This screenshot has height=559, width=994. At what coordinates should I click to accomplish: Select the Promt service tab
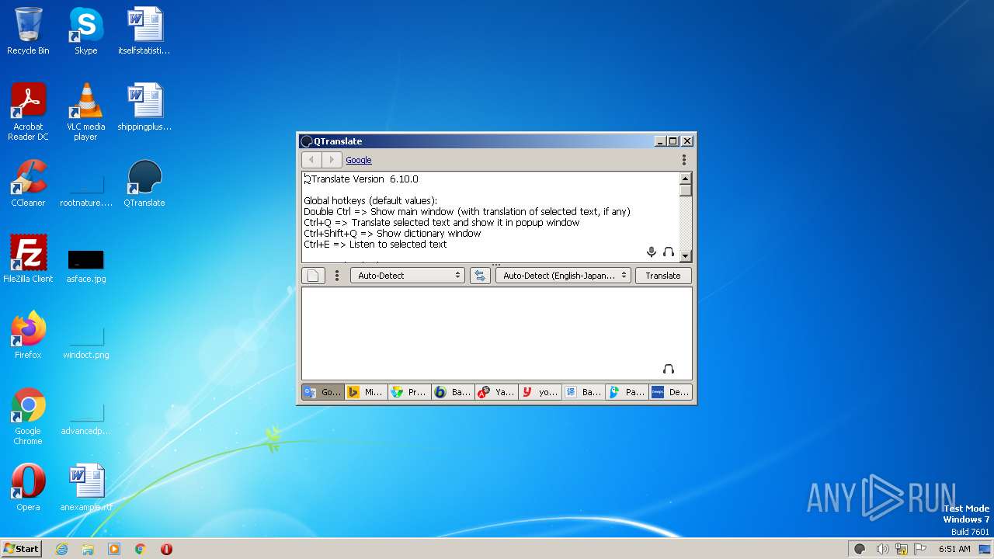[409, 392]
